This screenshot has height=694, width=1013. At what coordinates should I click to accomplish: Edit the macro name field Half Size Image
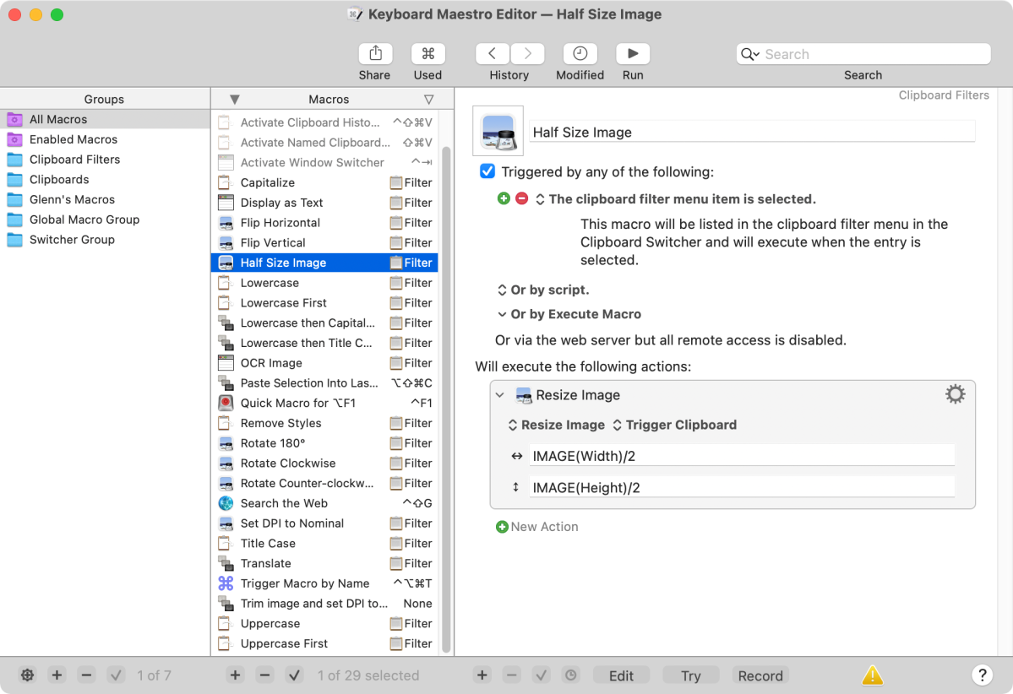[752, 133]
